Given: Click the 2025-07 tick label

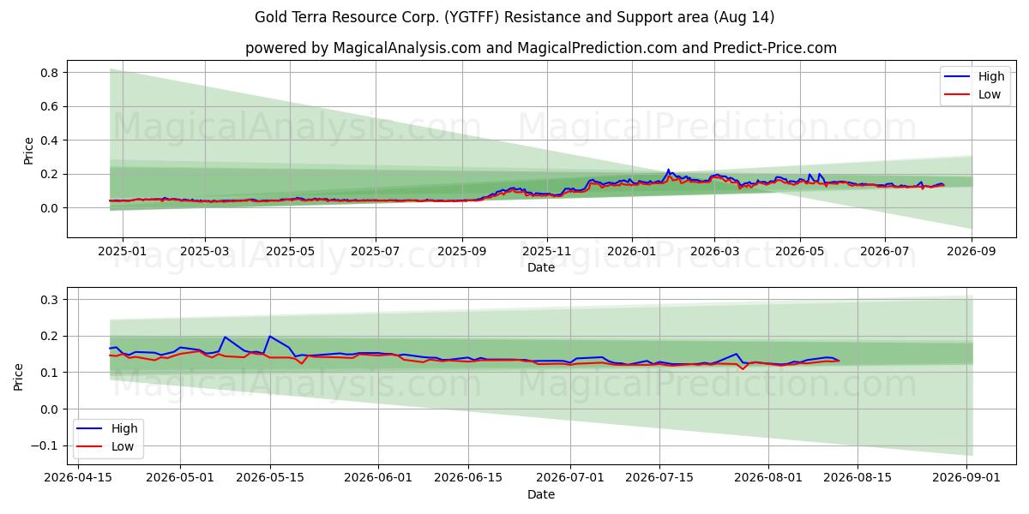Looking at the screenshot, I should click(375, 251).
